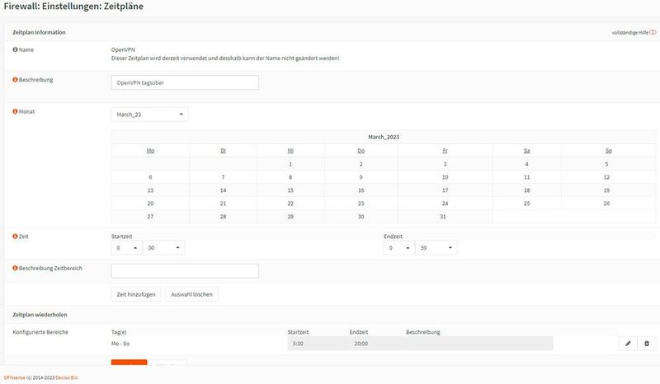The image size is (660, 384).
Task: Click the Monat info icon
Action: [15, 111]
